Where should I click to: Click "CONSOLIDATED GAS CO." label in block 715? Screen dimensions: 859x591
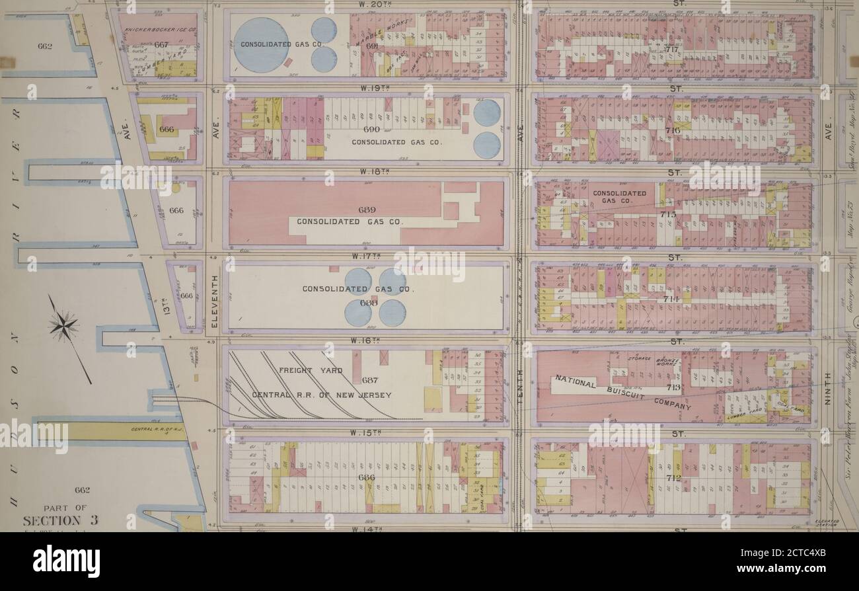[619, 196]
